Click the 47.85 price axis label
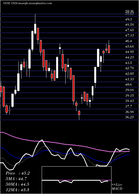This screenshot has height=194, width=139. [130, 30]
